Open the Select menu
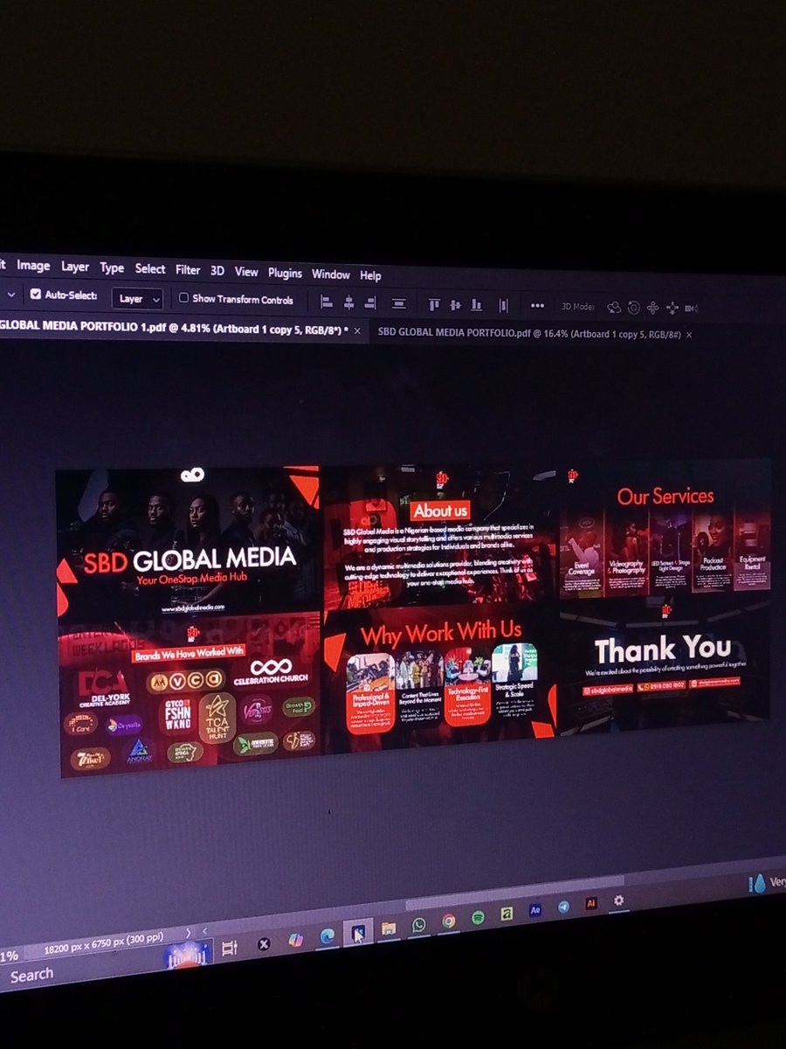The width and height of the screenshot is (786, 1049). click(150, 269)
